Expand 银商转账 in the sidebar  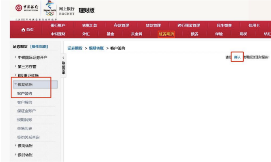25,146
